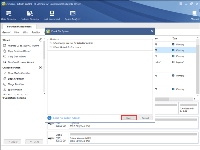200x150 pixels.
Task: Collapse the Wizard section
Action: (40, 40)
